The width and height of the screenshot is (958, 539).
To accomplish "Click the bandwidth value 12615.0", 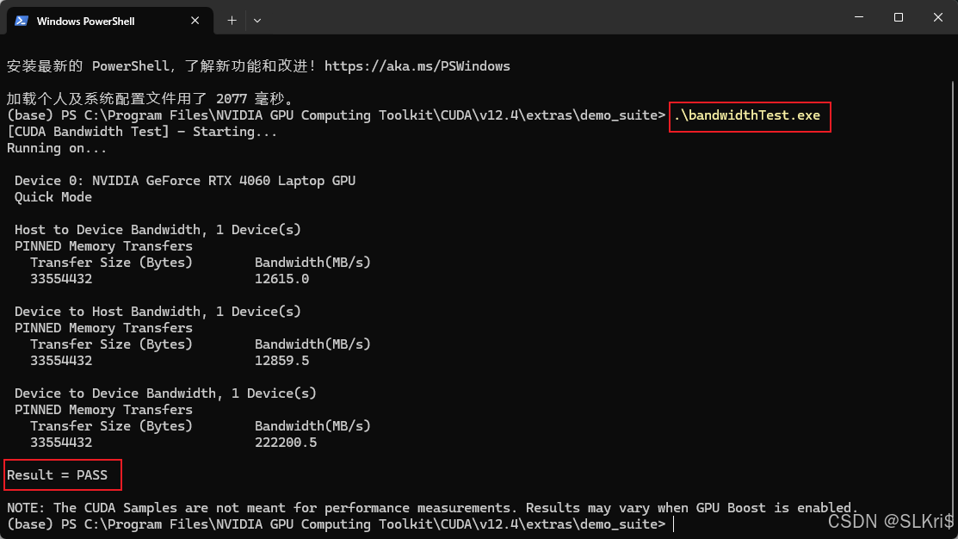I will [x=281, y=279].
